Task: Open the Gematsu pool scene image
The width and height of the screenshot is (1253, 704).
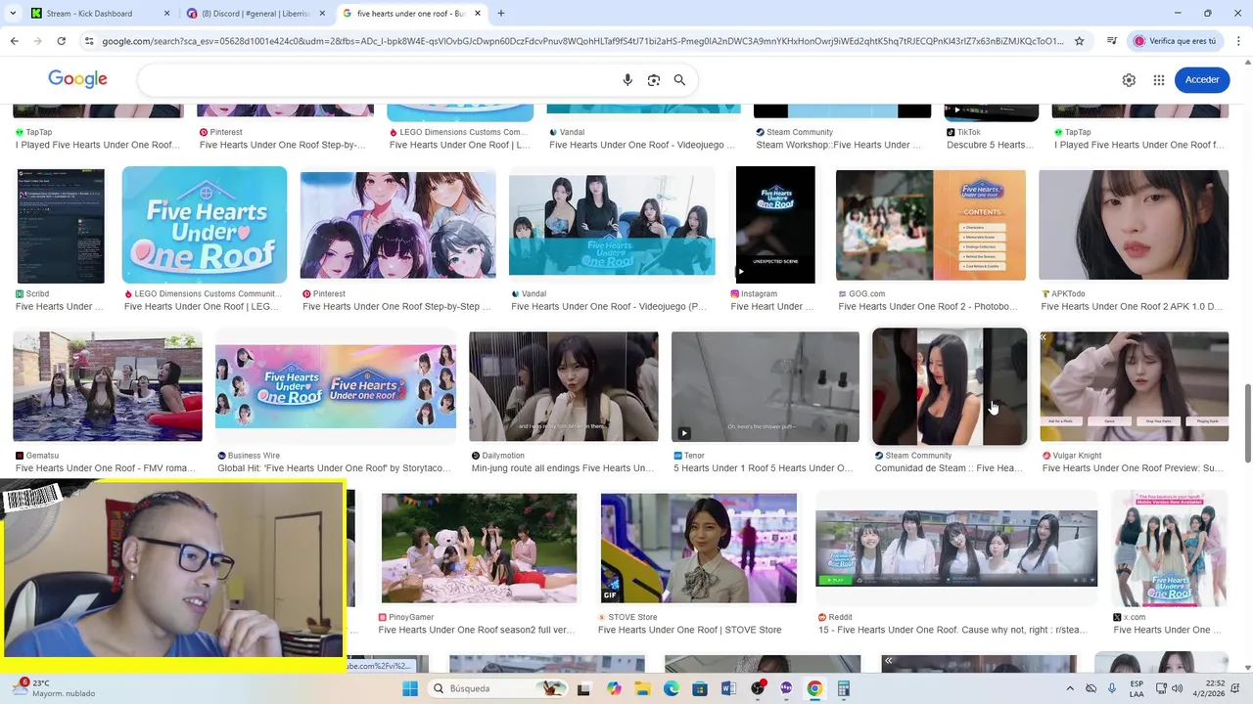Action: tap(108, 386)
